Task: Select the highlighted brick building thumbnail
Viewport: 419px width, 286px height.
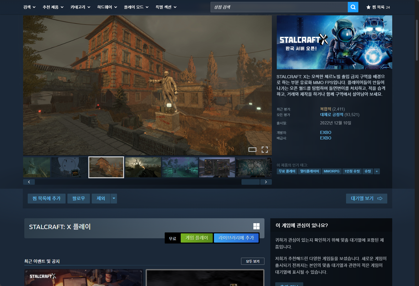Action: point(106,167)
